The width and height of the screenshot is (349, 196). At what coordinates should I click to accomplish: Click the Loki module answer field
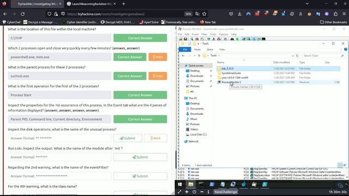tap(59, 157)
